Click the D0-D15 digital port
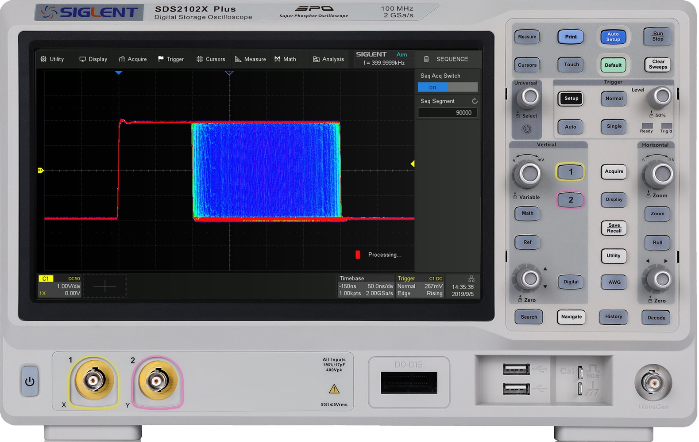Image resolution: width=699 pixels, height=442 pixels. [409, 383]
